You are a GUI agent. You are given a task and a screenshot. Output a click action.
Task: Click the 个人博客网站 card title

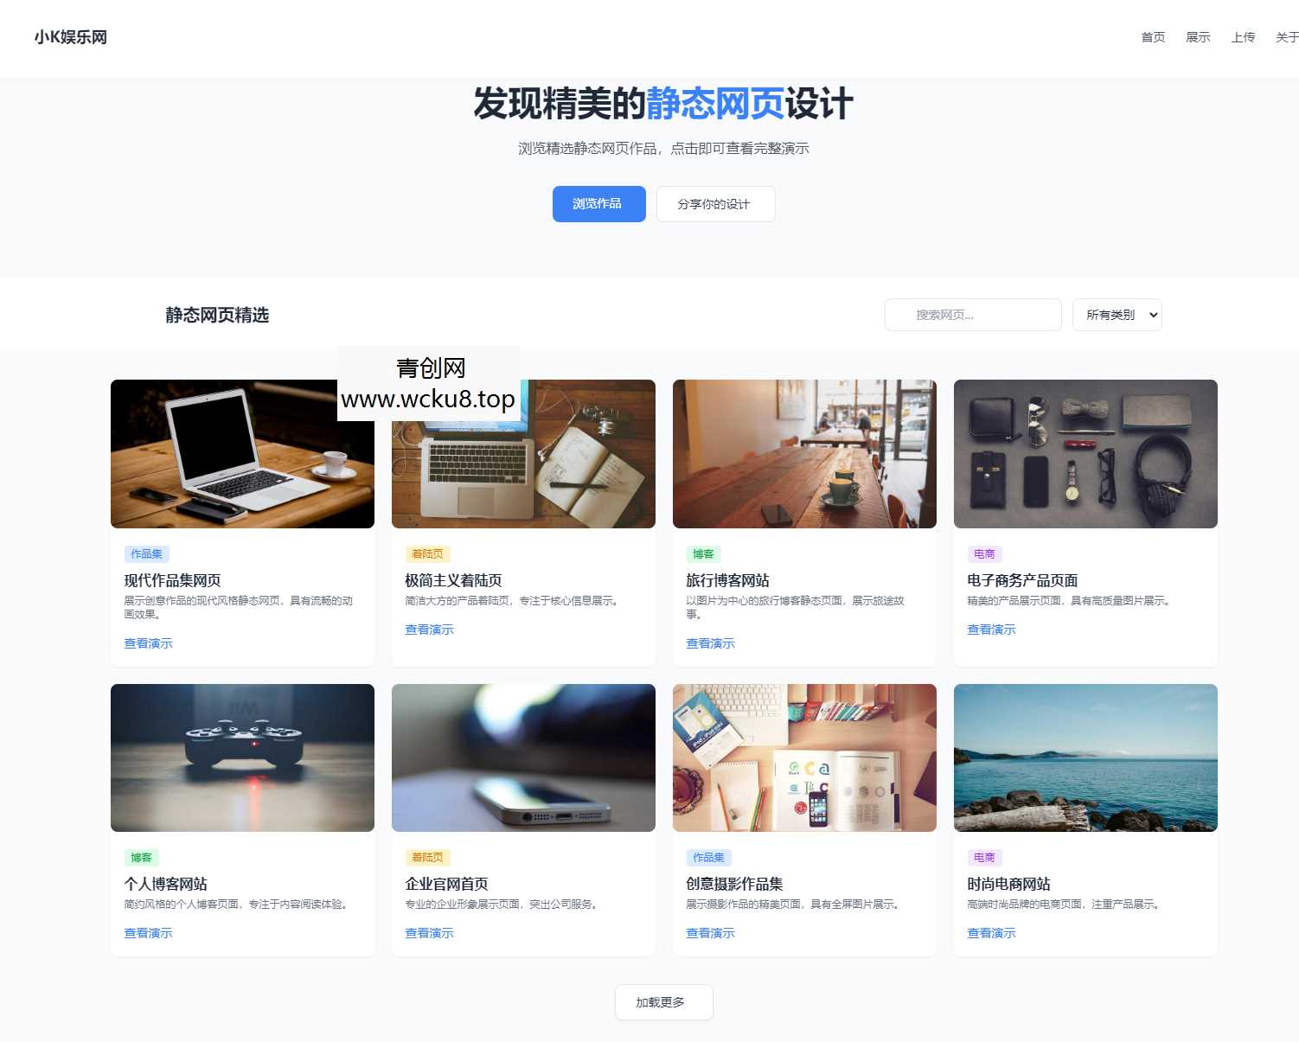165,884
